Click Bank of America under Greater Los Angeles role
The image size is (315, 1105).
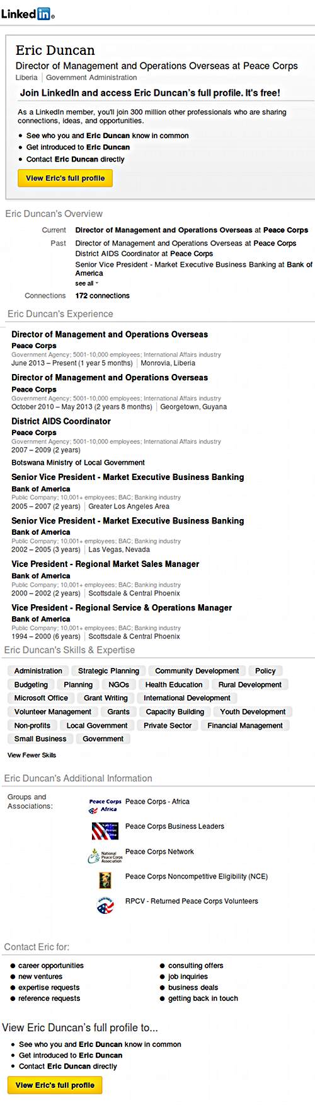(x=41, y=489)
